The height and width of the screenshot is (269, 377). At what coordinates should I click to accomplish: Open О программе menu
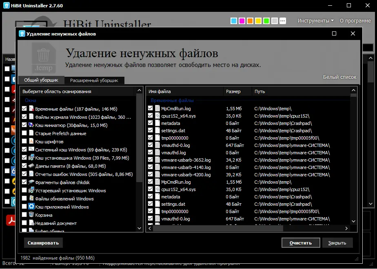pos(355,21)
